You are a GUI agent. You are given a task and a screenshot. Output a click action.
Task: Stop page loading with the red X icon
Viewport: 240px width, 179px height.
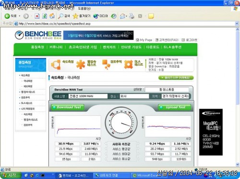pos(37,16)
